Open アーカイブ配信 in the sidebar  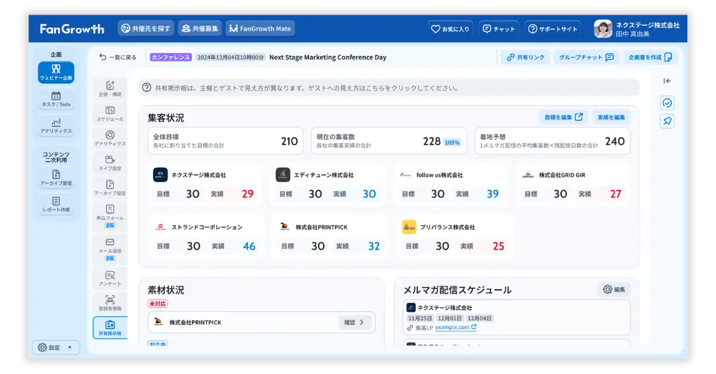pos(55,178)
